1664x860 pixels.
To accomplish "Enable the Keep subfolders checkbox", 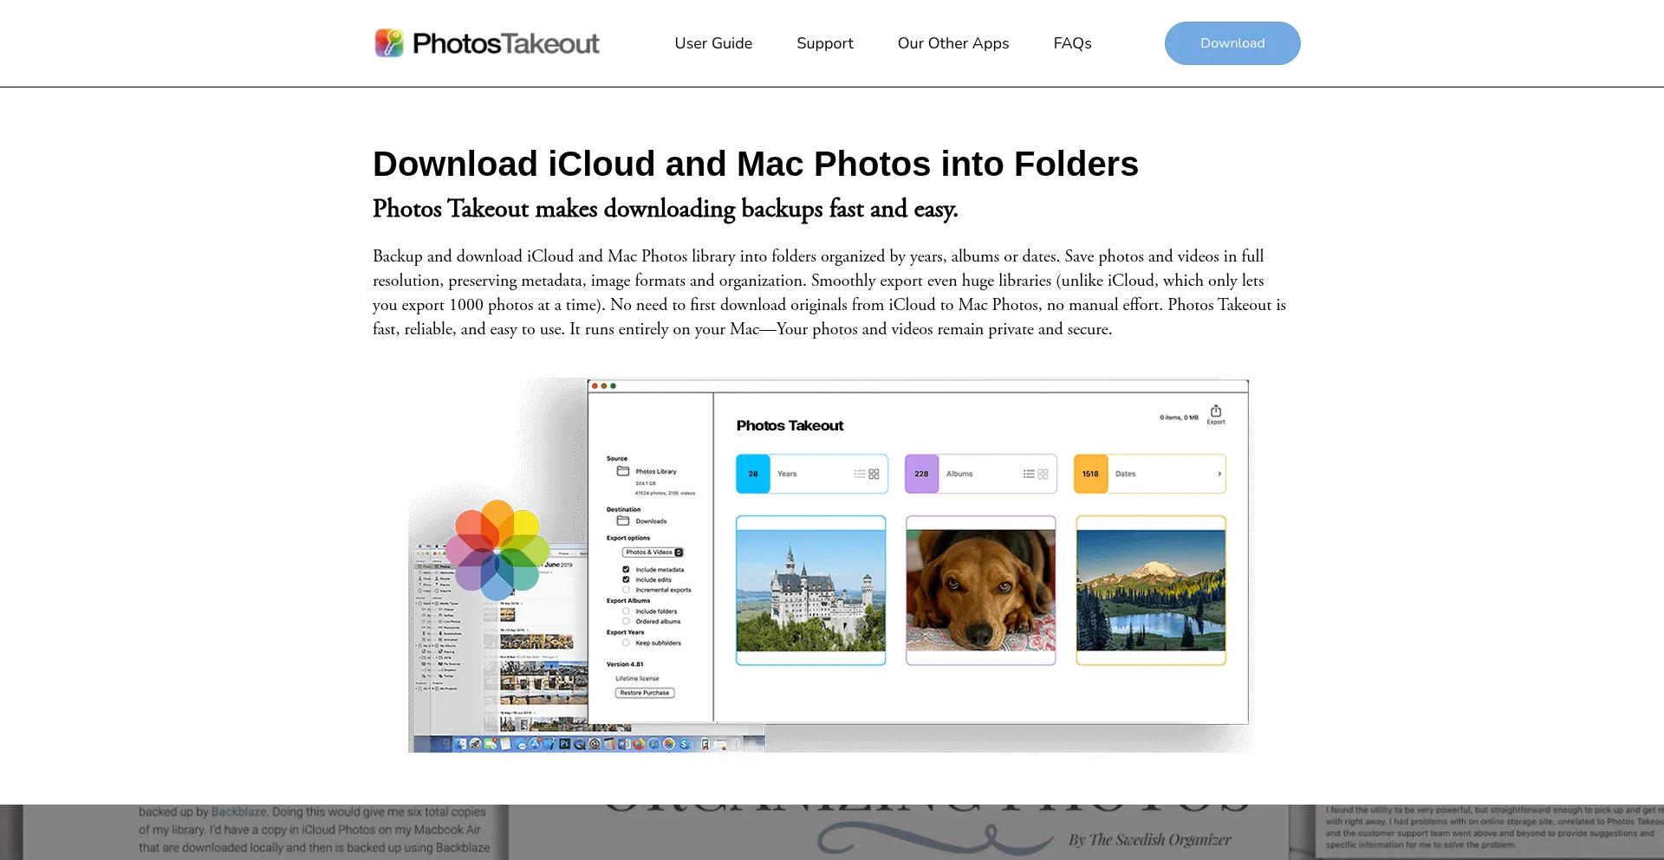I will pos(626,643).
